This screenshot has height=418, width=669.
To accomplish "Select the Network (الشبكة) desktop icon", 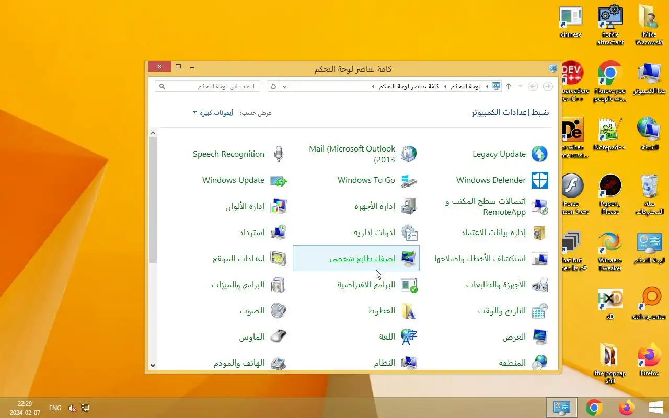I will point(649,135).
